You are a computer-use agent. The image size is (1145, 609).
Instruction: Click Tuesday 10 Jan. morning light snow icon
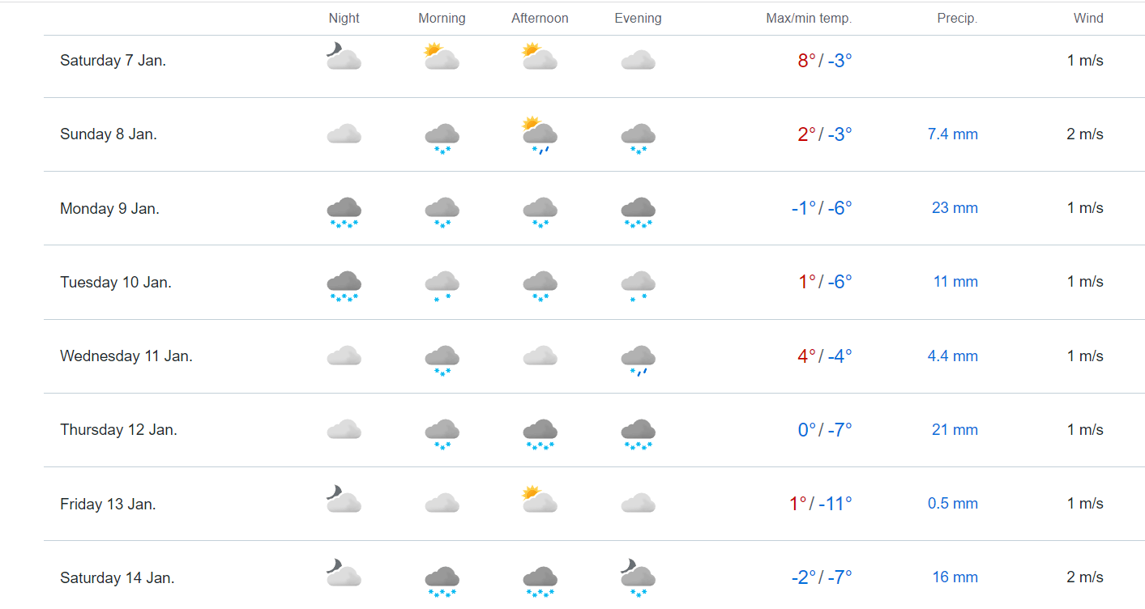point(442,284)
